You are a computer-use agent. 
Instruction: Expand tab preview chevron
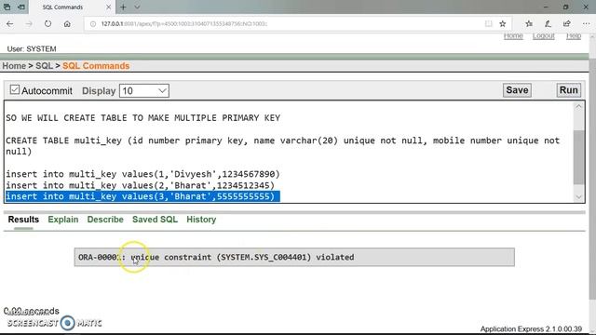[137, 7]
